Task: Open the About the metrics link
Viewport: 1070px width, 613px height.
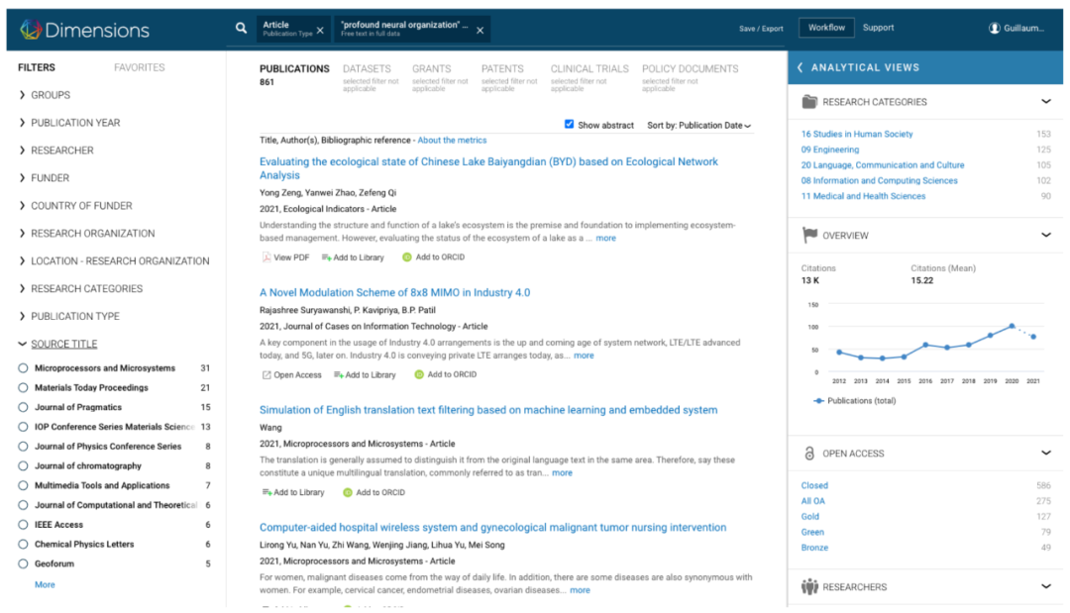Action: (x=452, y=141)
